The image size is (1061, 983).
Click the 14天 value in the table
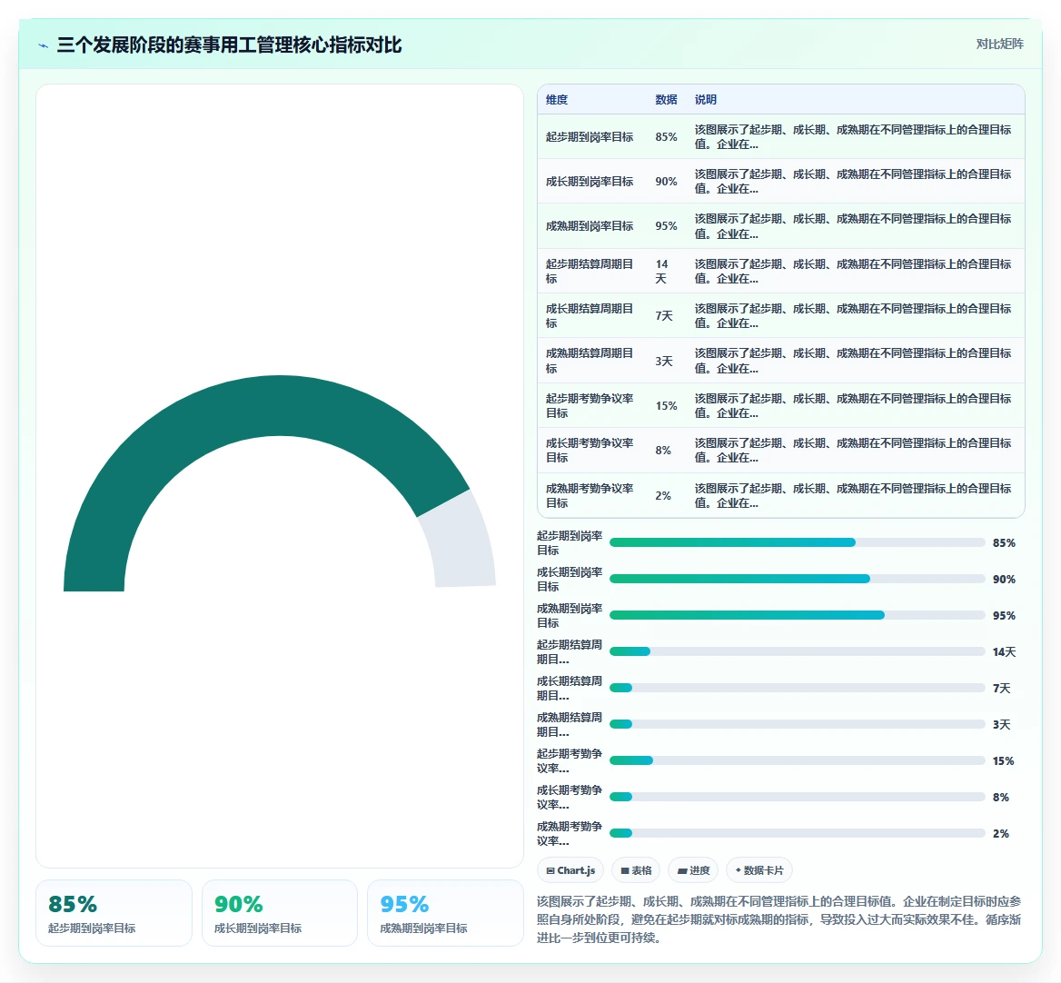coord(662,272)
